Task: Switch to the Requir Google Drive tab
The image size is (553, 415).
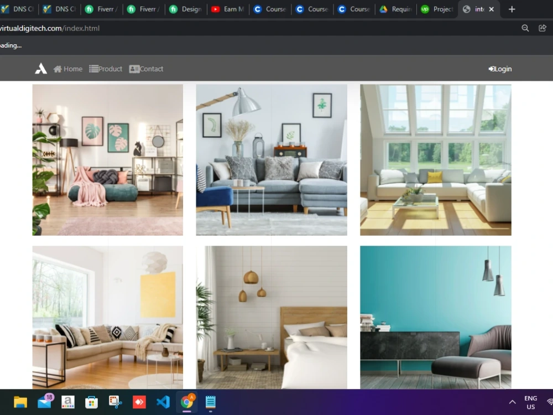Action: tap(397, 9)
